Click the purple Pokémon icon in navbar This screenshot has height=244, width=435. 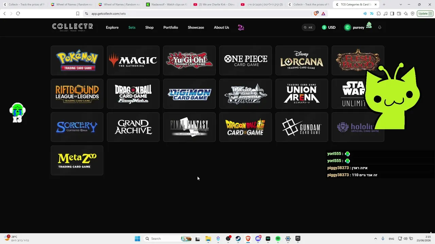point(241,27)
